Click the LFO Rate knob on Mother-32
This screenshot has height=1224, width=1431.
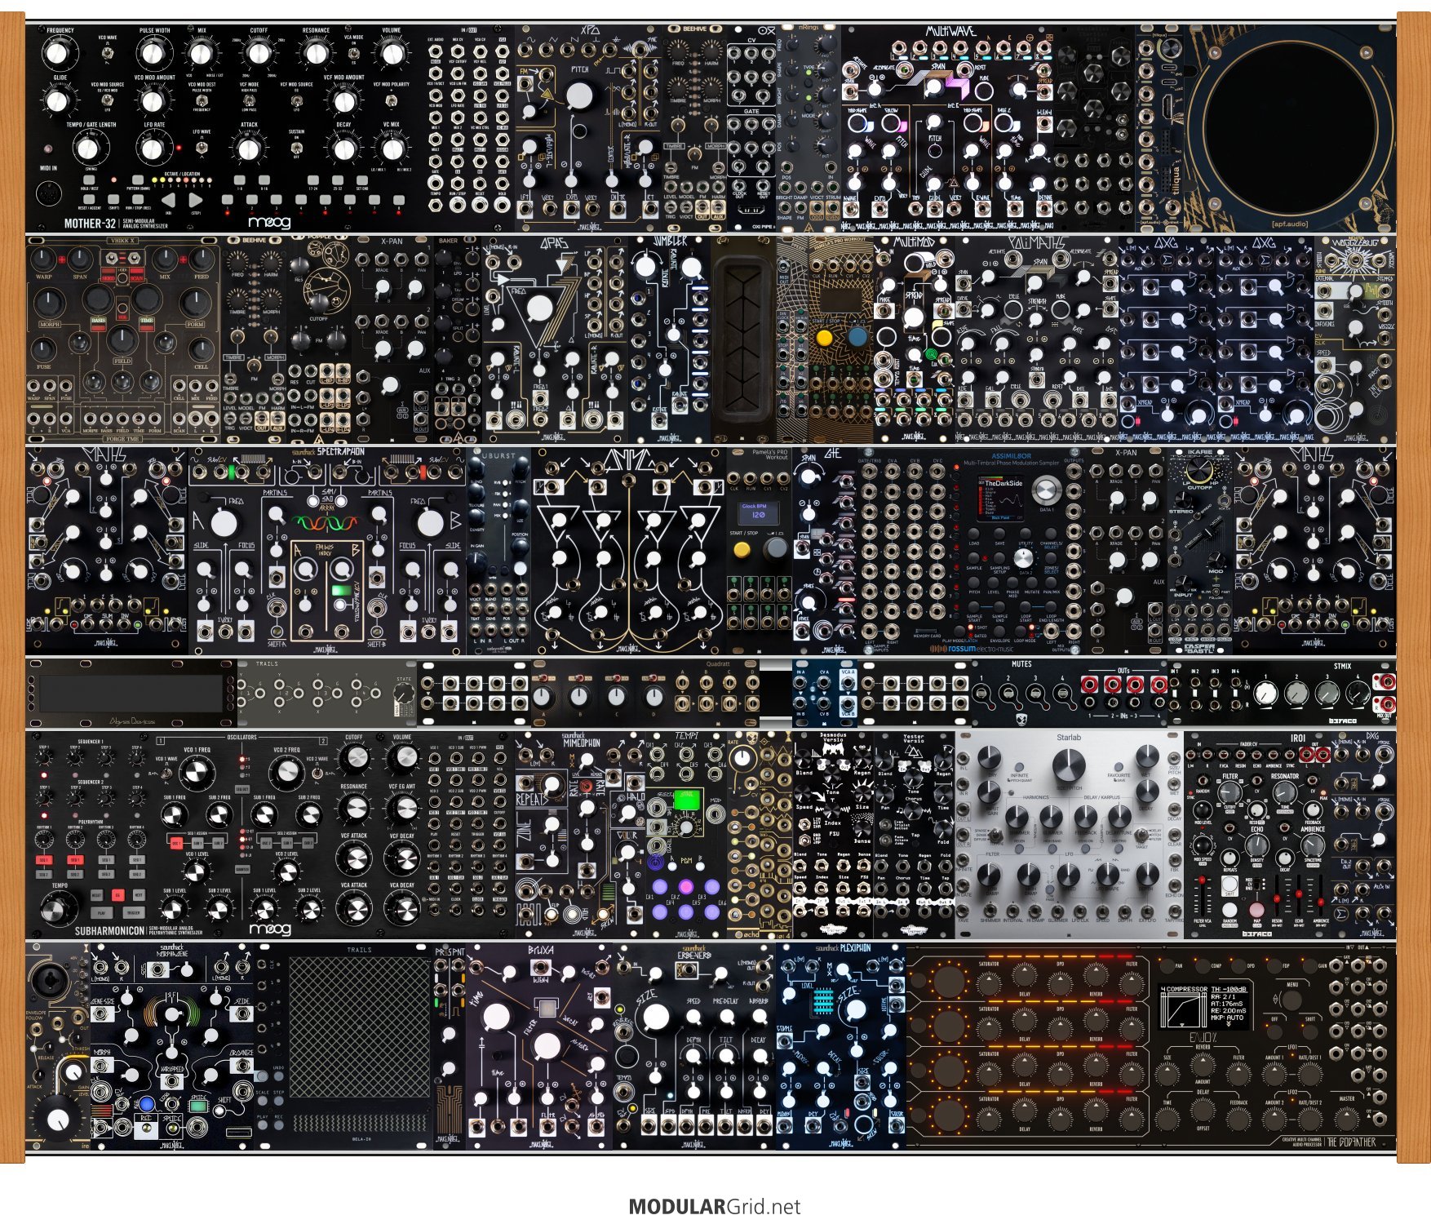pyautogui.click(x=154, y=149)
